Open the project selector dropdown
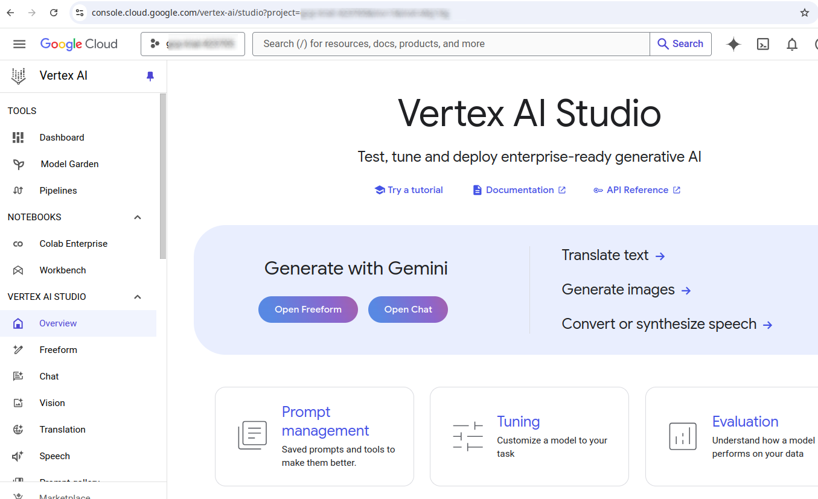The image size is (818, 499). [x=193, y=44]
